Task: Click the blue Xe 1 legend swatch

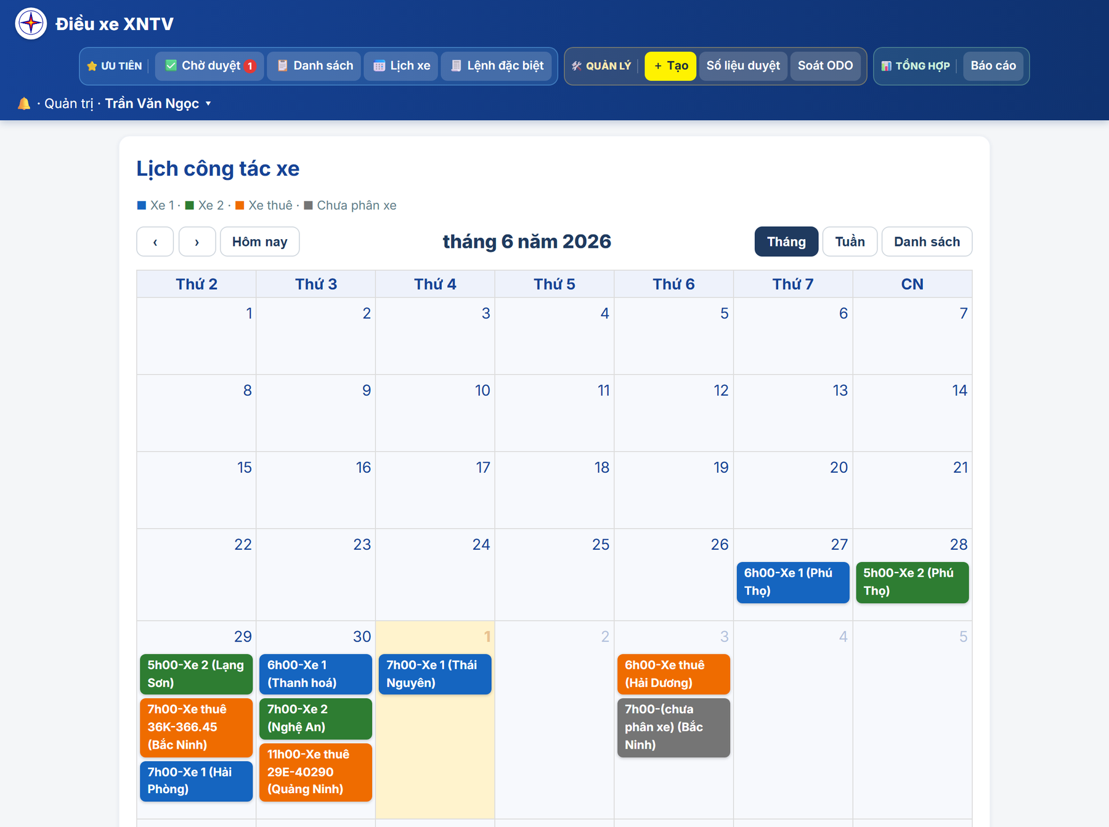Action: click(x=142, y=205)
